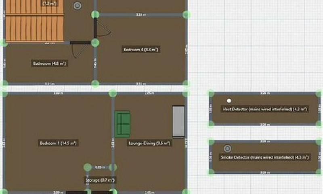The height and width of the screenshot is (194, 323).
Task: Select top node between Bedroom 1 and Lounge-Dining
Action: 113,93
